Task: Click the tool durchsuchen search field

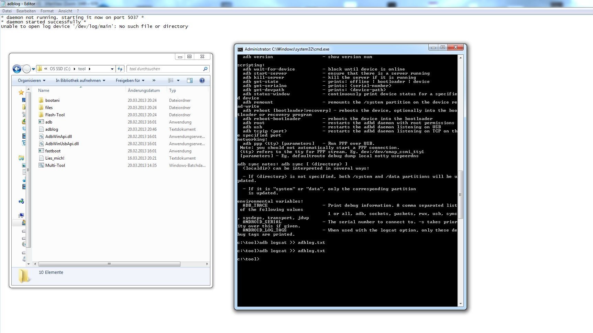Action: (x=168, y=69)
